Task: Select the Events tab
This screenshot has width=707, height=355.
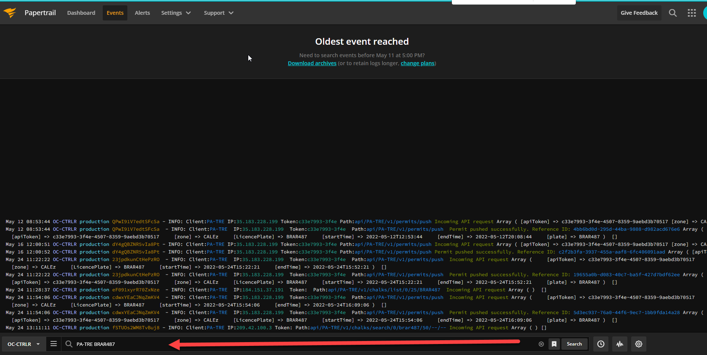Action: [115, 13]
